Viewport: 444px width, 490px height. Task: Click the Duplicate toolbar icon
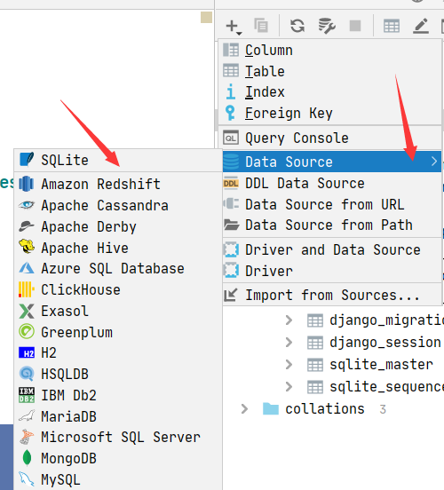(x=261, y=26)
